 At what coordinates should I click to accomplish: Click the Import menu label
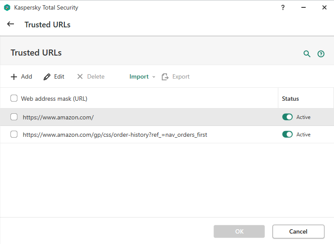139,77
